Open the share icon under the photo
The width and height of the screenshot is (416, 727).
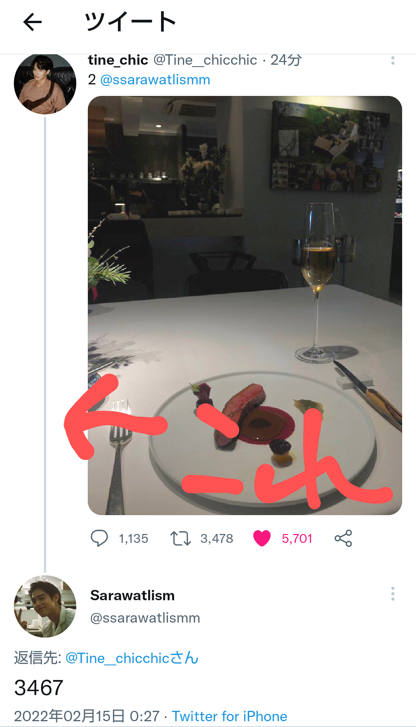pos(343,538)
